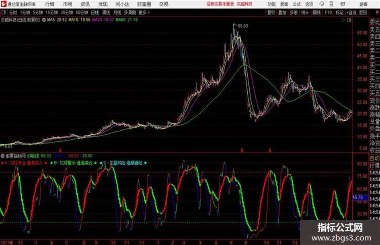Open the 发现 menu
Screen dimensions: 380x245
[103, 4]
